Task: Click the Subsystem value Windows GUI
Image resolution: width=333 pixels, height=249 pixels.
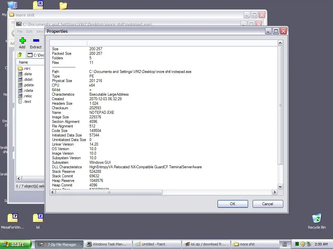Action: pyautogui.click(x=100, y=162)
